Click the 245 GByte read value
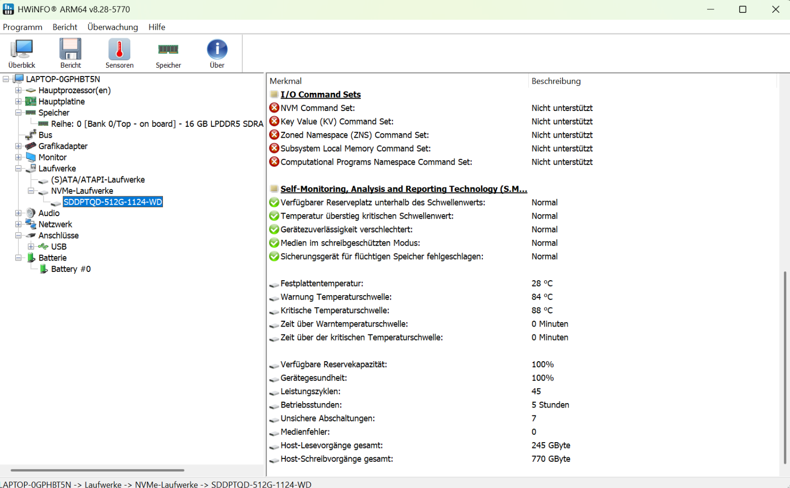 point(551,446)
